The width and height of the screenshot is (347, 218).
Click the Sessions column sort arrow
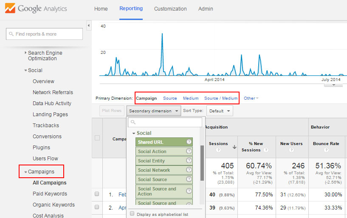coord(234,147)
